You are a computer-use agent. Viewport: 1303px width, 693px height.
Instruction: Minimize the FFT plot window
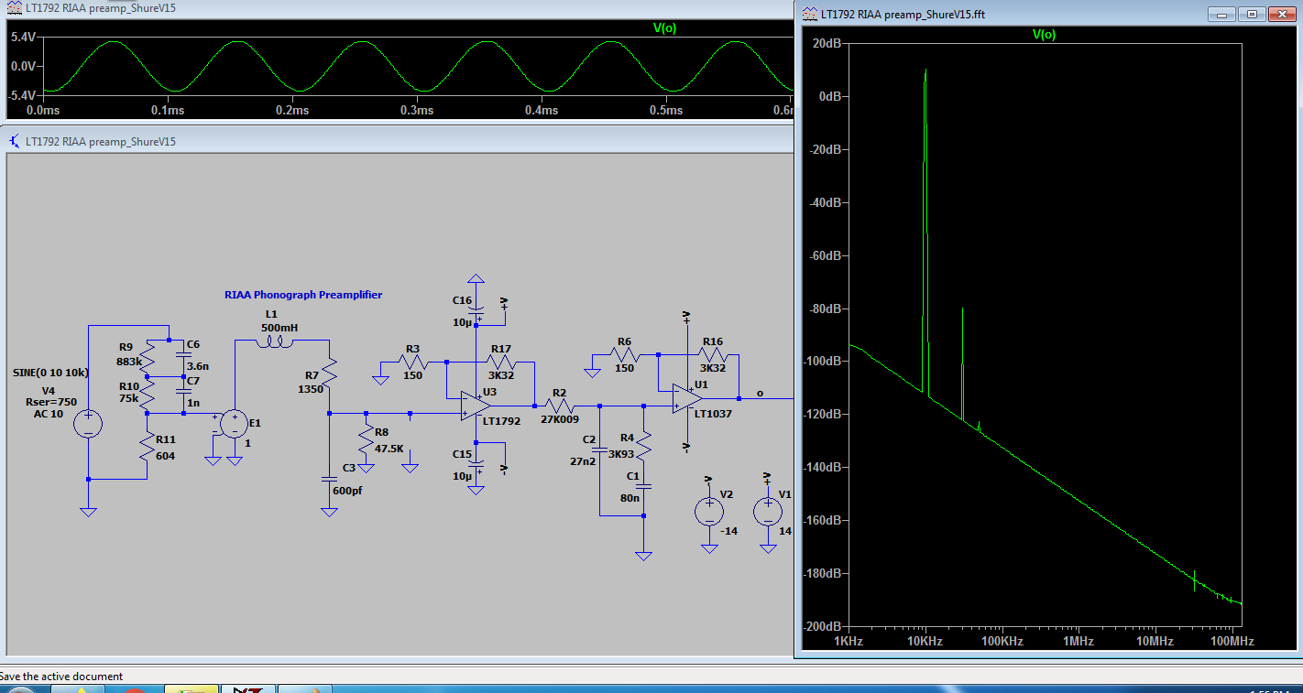click(1221, 14)
